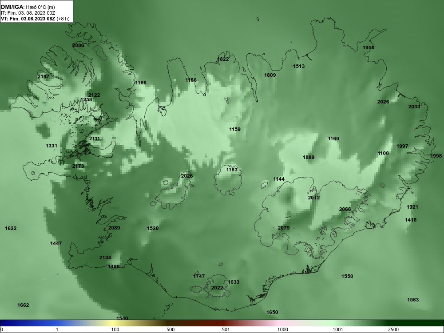
Task: Click the 2147 height value
Action: tap(44, 76)
